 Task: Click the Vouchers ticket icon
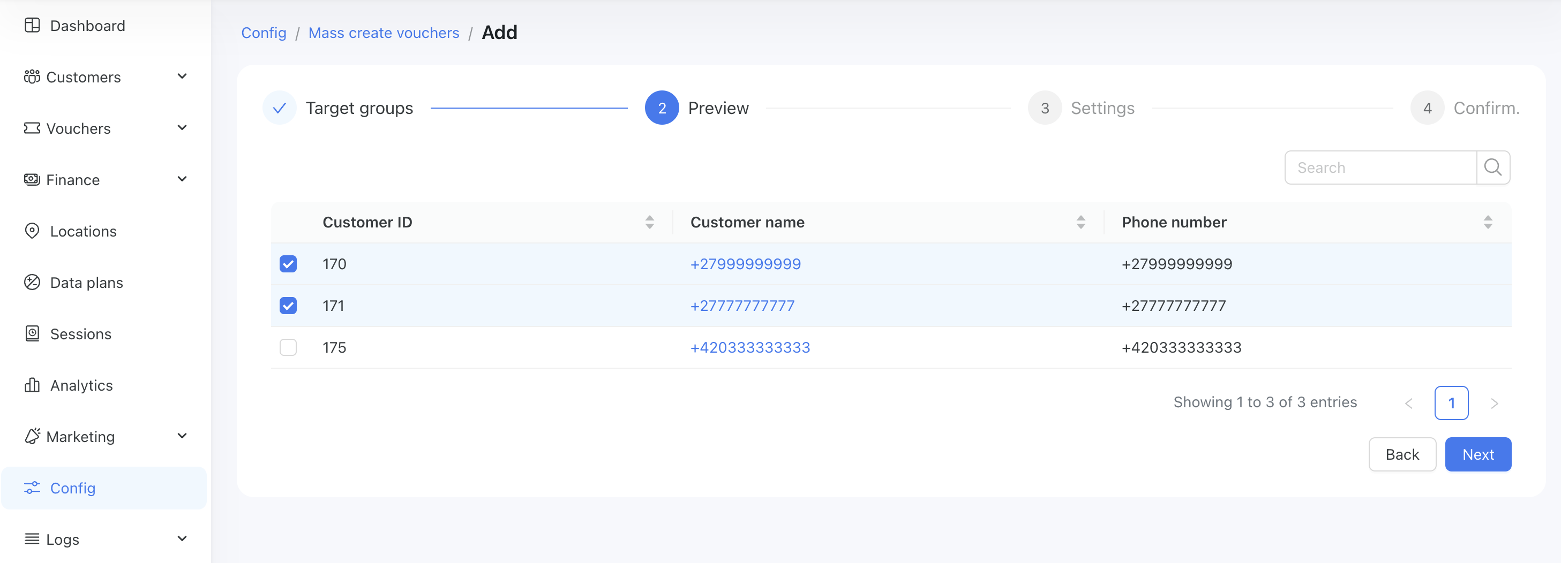(x=32, y=128)
